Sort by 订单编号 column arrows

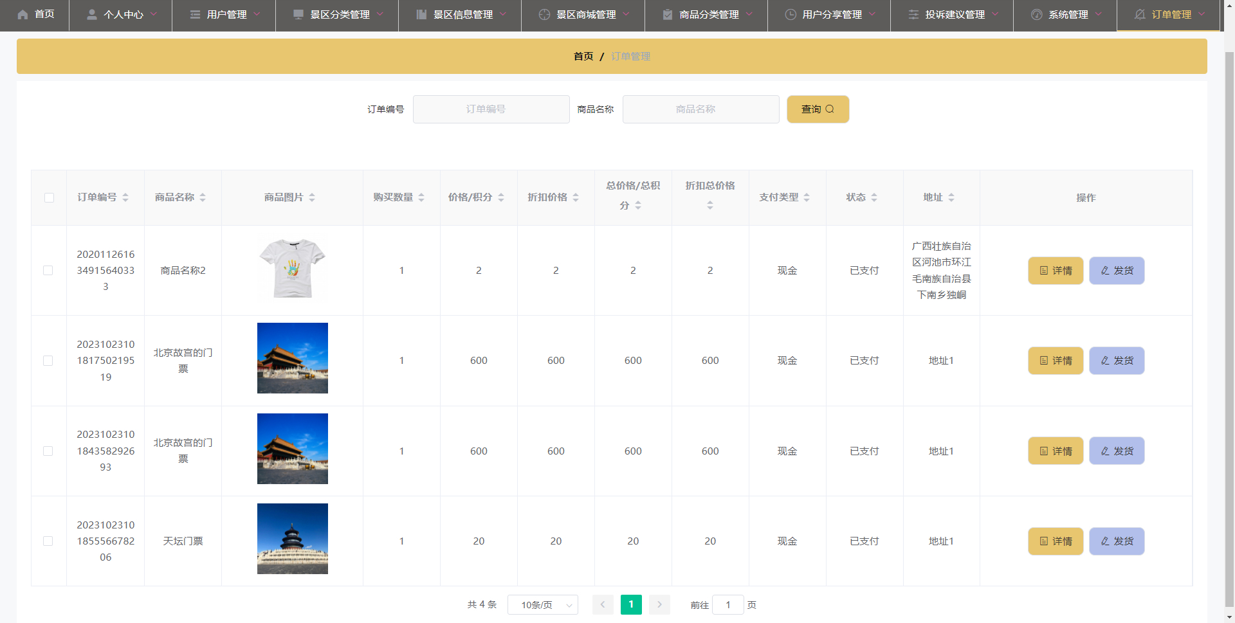pos(125,197)
